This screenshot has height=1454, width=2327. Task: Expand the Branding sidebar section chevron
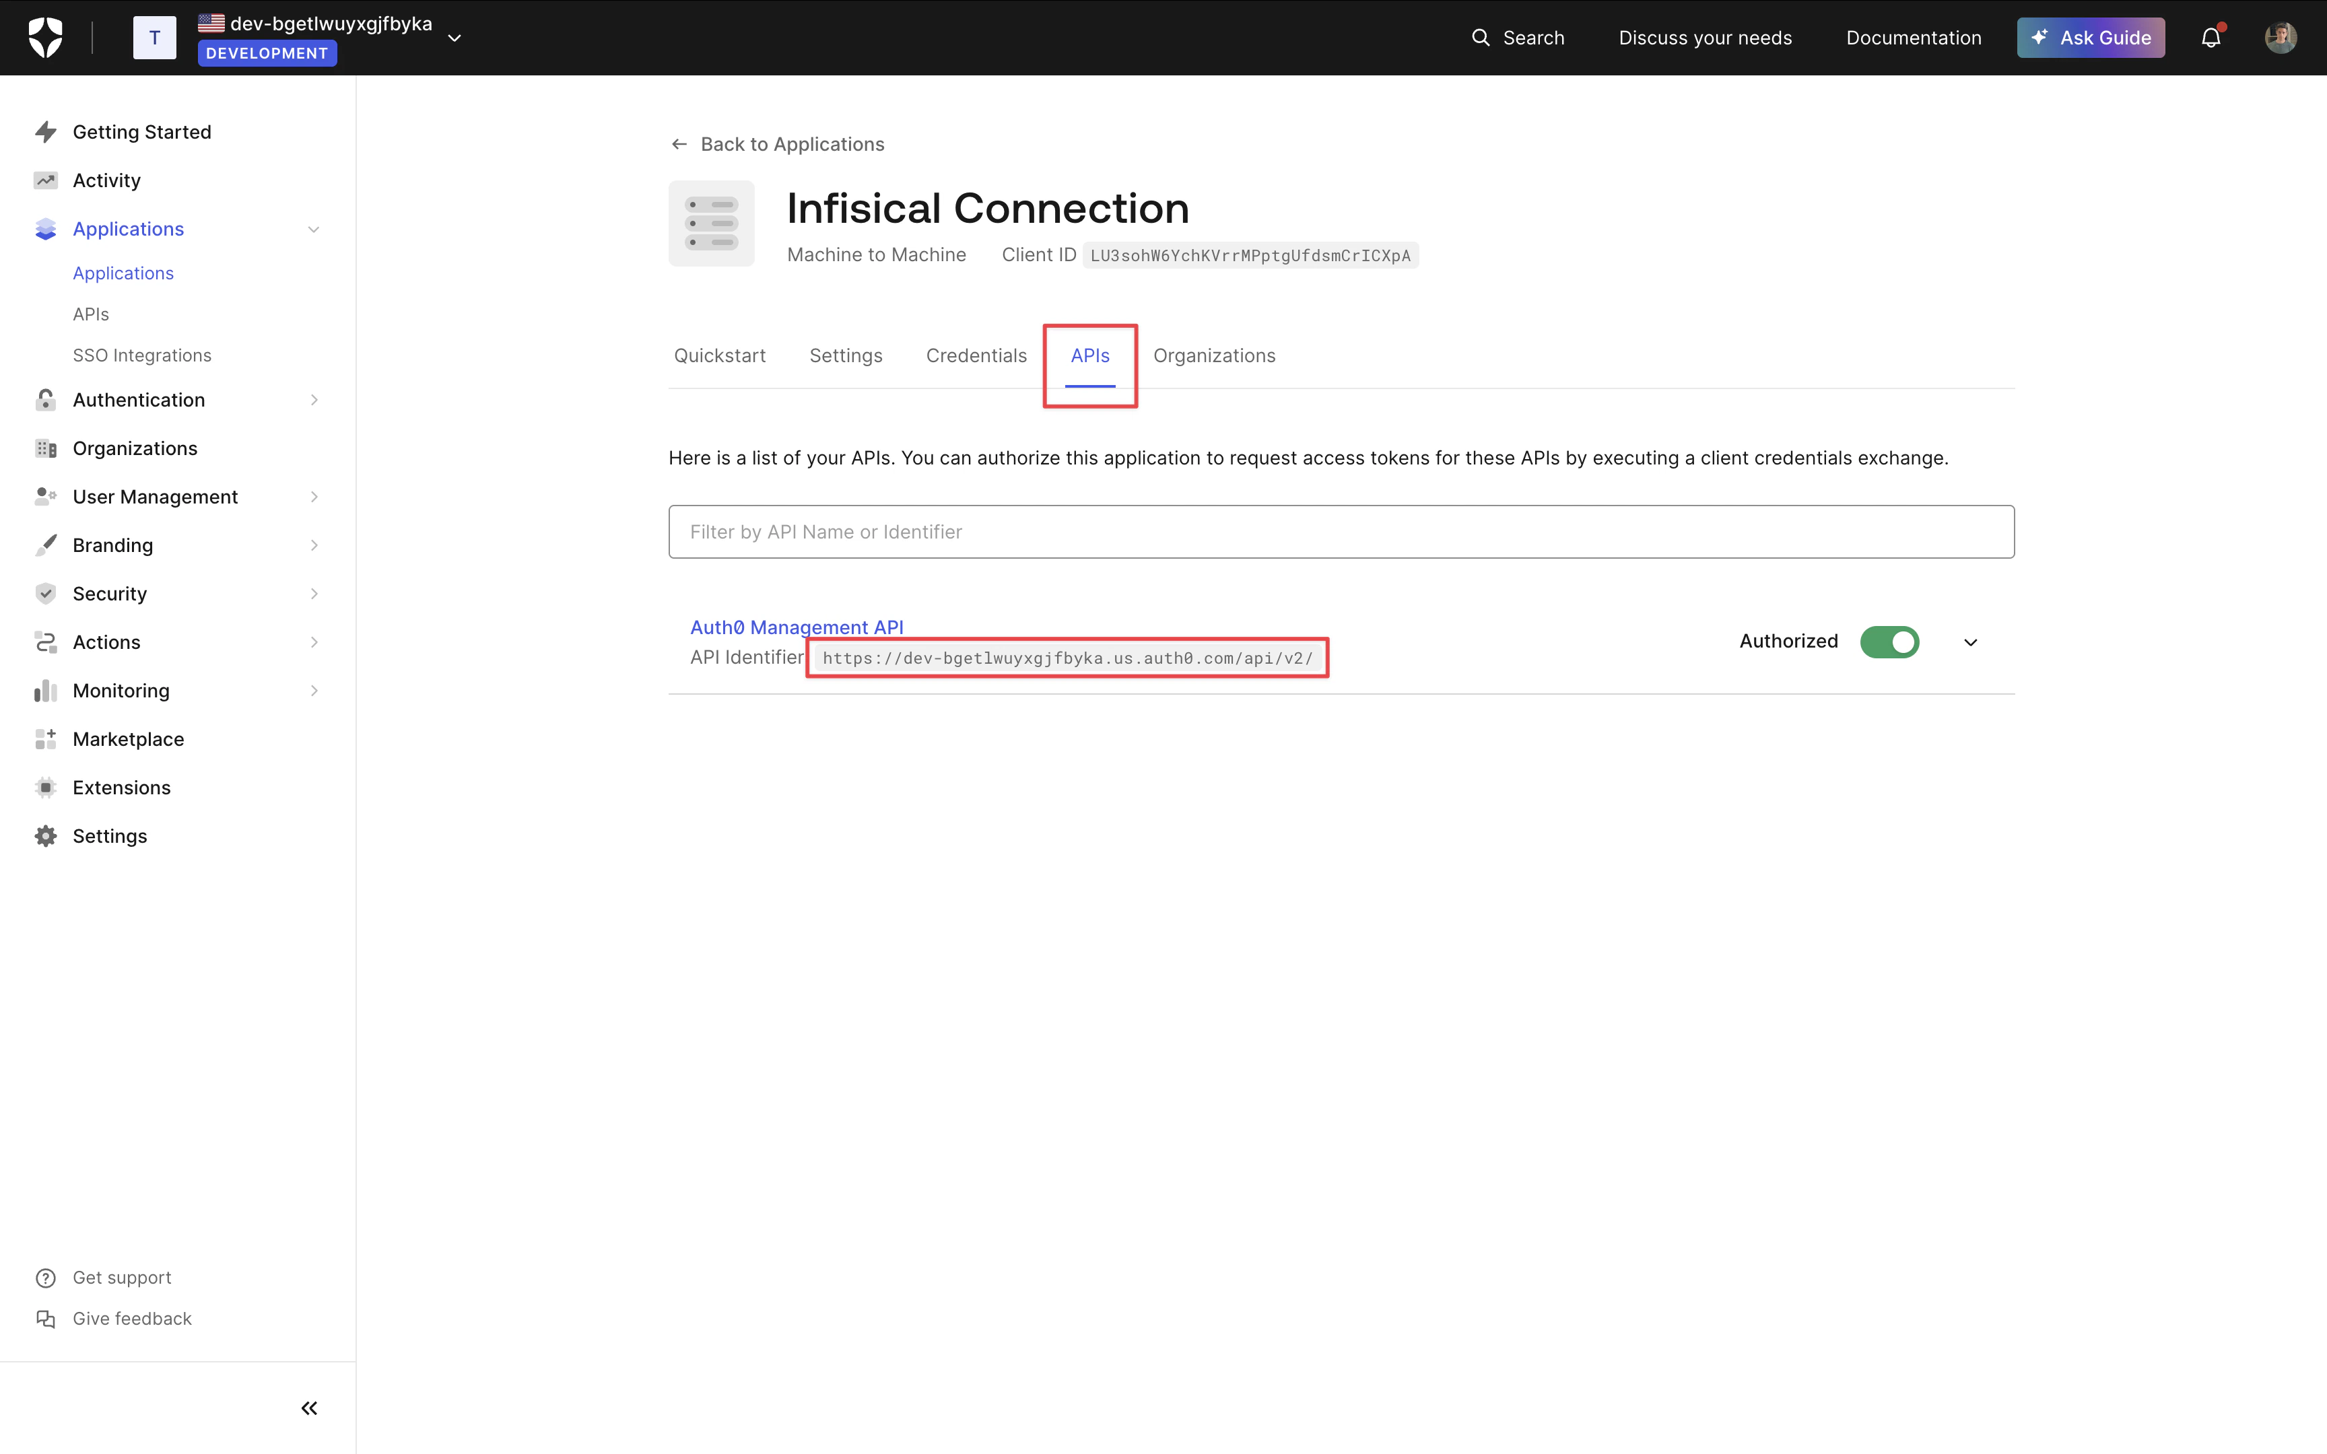click(x=314, y=545)
